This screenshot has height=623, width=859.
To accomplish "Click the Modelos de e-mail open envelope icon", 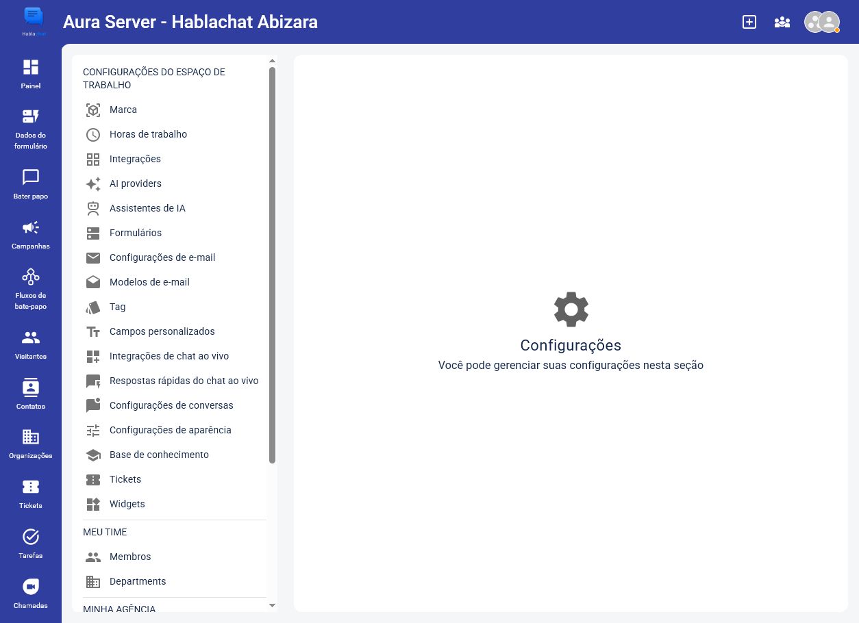I will 93,282.
